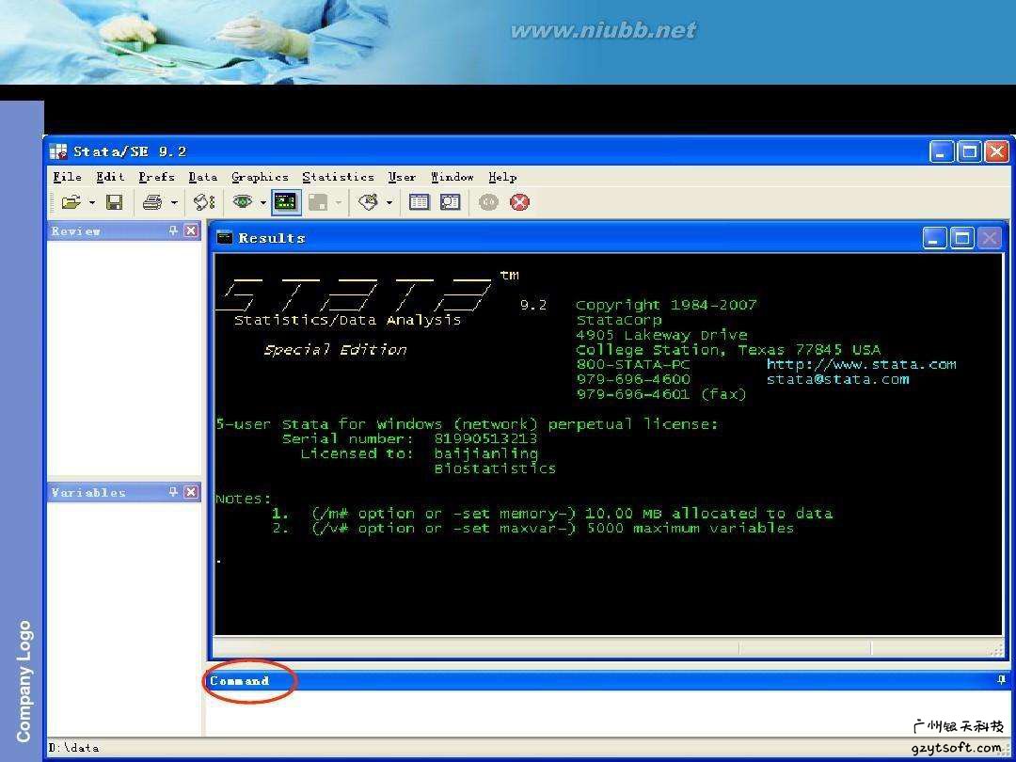This screenshot has height=762, width=1016.
Task: Open the Help menu
Action: coord(502,177)
